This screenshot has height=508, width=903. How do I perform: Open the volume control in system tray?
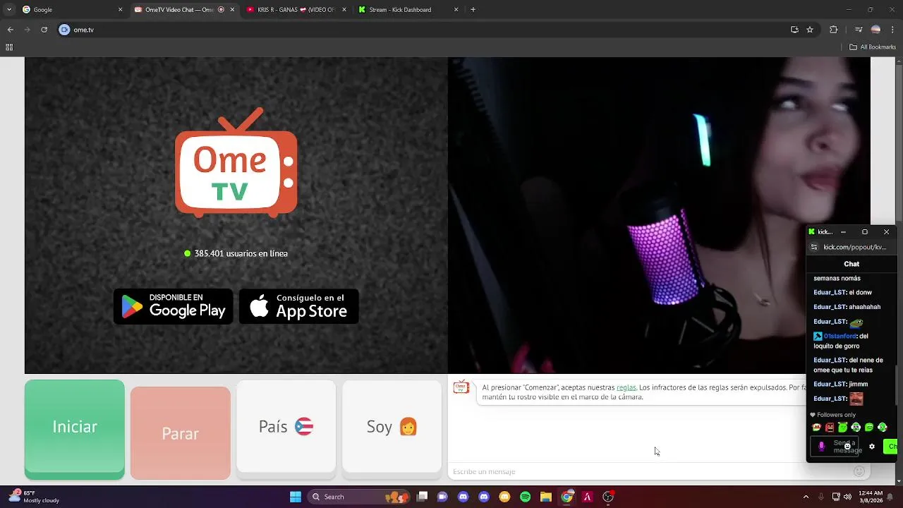coord(848,497)
